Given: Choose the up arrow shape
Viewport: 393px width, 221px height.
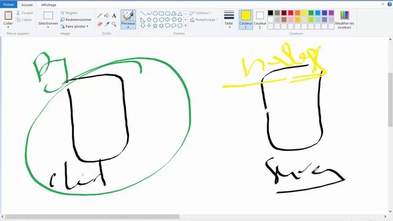Looking at the screenshot, I should click(x=180, y=20).
